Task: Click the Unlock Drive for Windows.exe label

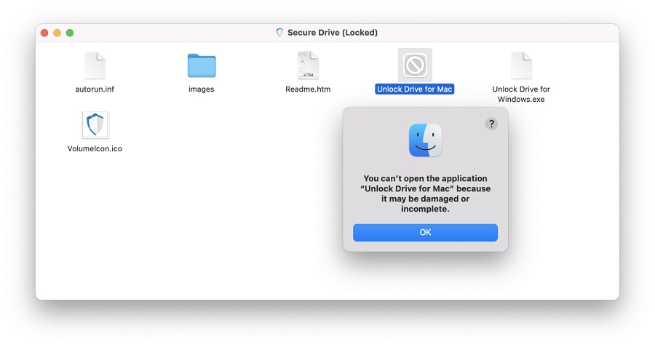Action: [x=521, y=95]
